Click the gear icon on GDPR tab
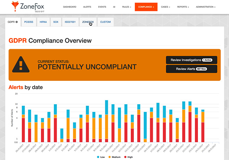The image size is (229, 160). tap(17, 22)
